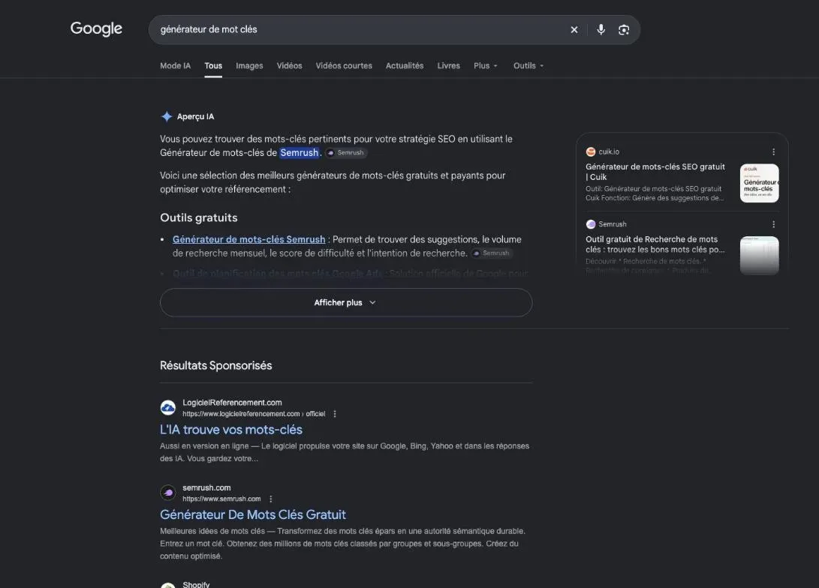Open the Vidéos tab
The width and height of the screenshot is (819, 588).
pyautogui.click(x=289, y=66)
